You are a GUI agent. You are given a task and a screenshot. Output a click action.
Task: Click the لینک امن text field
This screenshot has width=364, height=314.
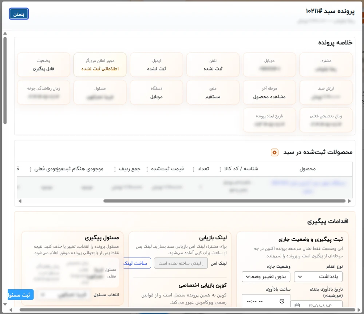pyautogui.click(x=181, y=263)
